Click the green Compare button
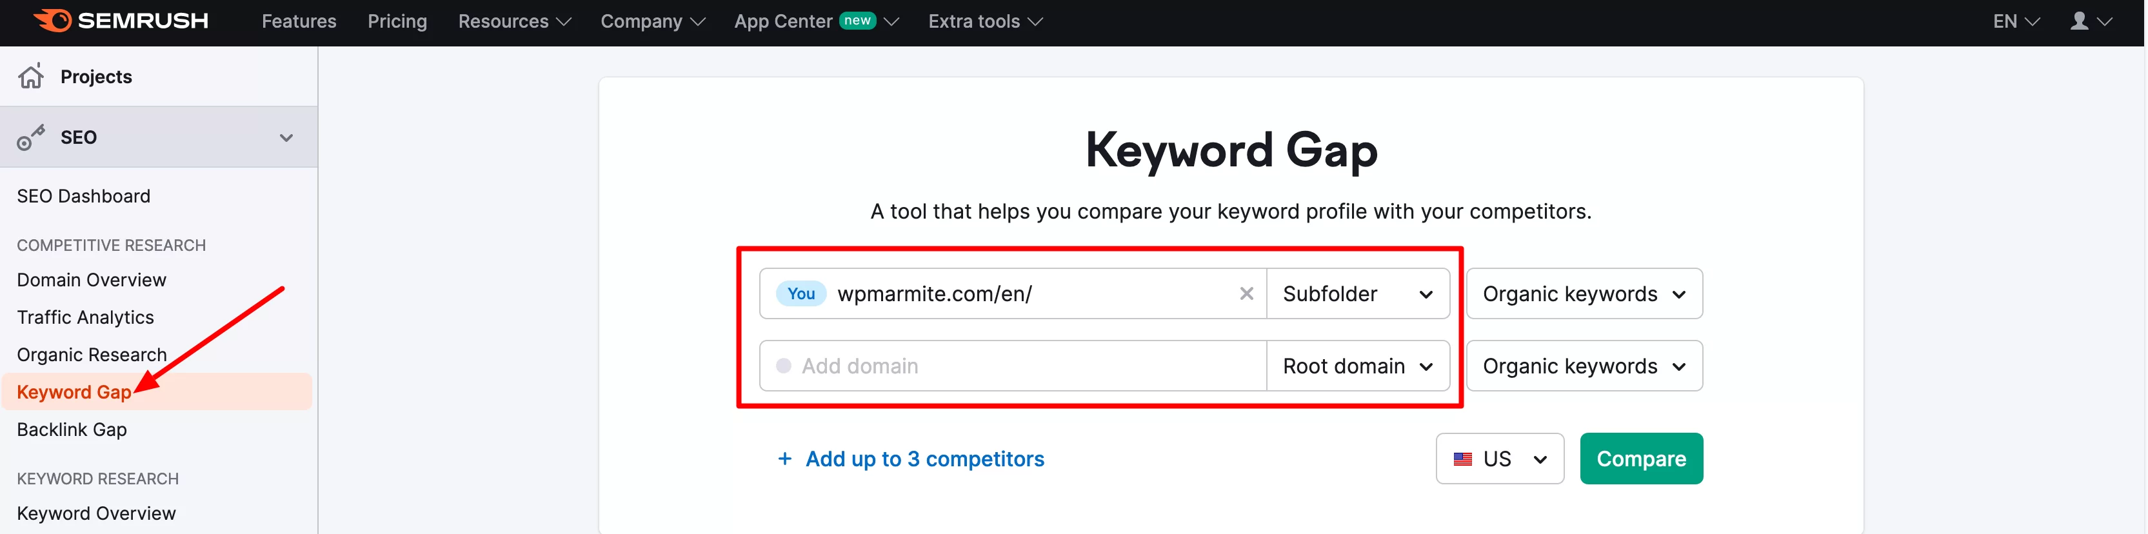The image size is (2148, 534). point(1641,458)
